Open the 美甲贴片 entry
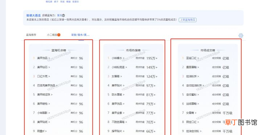This screenshot has width=261, height=135. coord(118,86)
